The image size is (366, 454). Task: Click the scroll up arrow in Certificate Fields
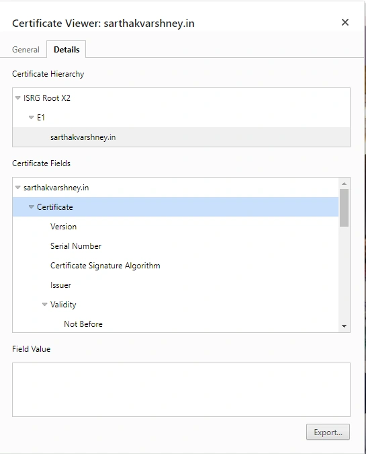click(x=344, y=184)
